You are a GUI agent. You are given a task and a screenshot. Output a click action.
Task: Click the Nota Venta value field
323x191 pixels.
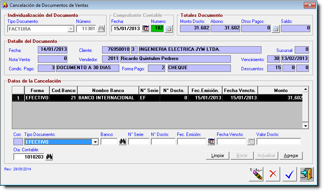coord(52,59)
